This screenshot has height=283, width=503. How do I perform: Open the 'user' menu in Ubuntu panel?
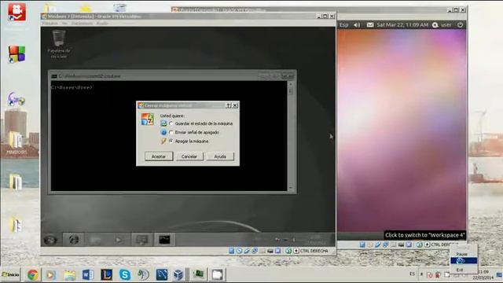[442, 24]
